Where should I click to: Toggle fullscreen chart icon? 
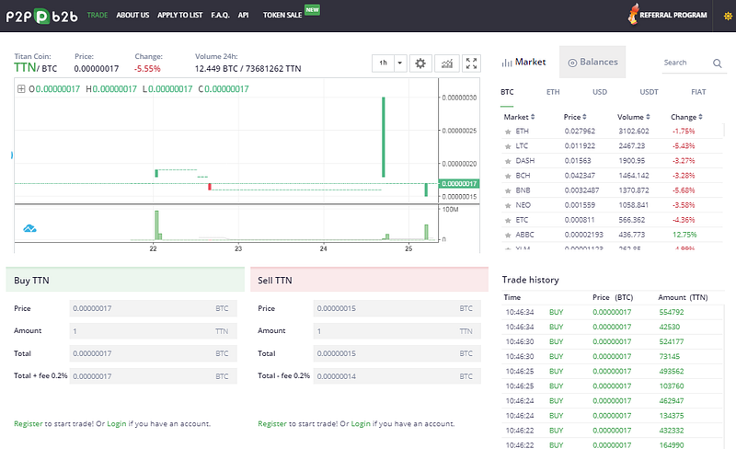pyautogui.click(x=471, y=63)
